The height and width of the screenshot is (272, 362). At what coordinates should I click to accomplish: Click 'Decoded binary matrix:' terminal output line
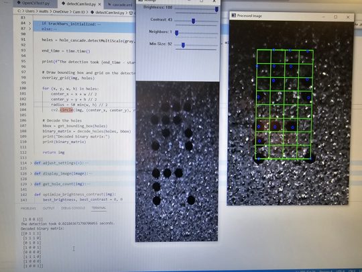click(43, 228)
